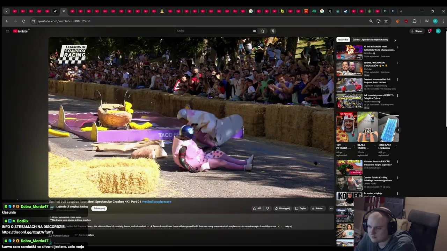Open the BEAST TAKING short
Viewport: 447px width, 251px height.
click(x=367, y=127)
